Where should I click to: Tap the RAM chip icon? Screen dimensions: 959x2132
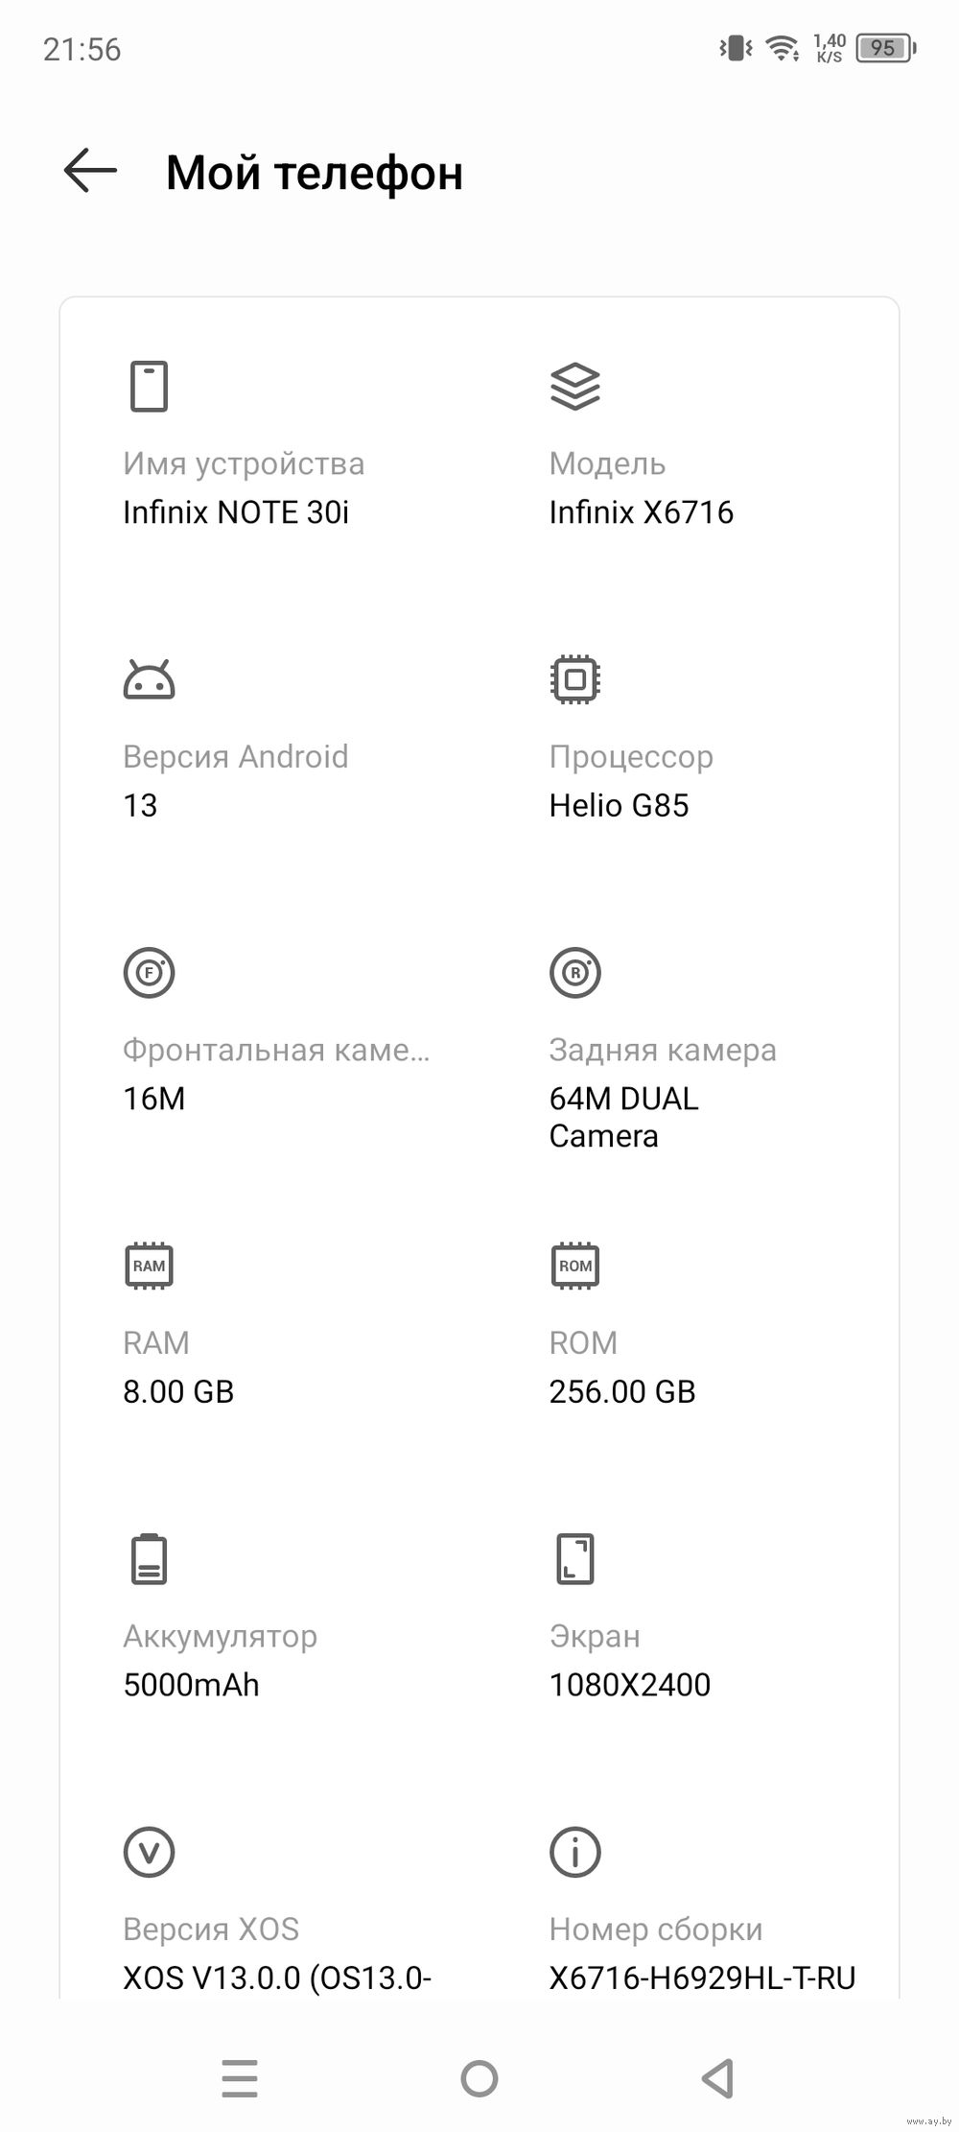click(x=149, y=1266)
